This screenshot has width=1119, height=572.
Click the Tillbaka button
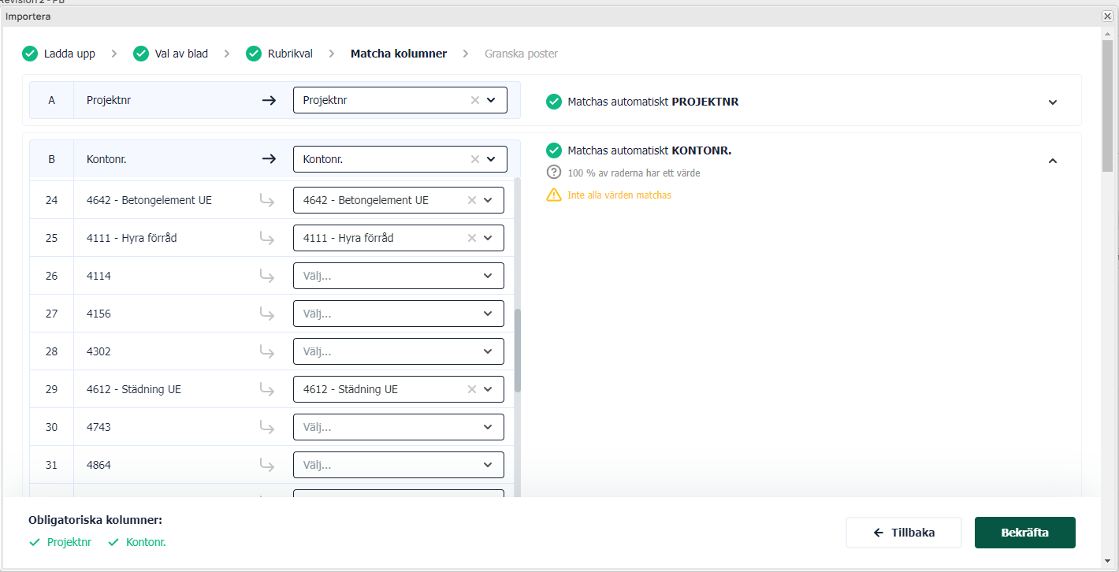click(903, 533)
